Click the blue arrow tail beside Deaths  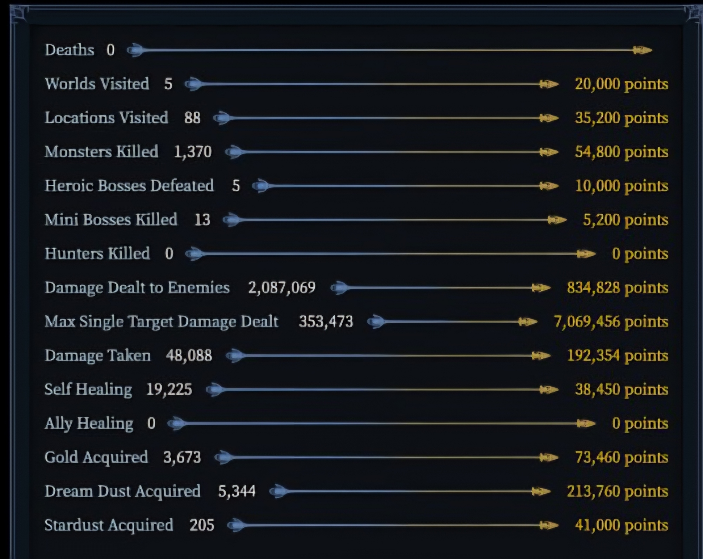(135, 51)
